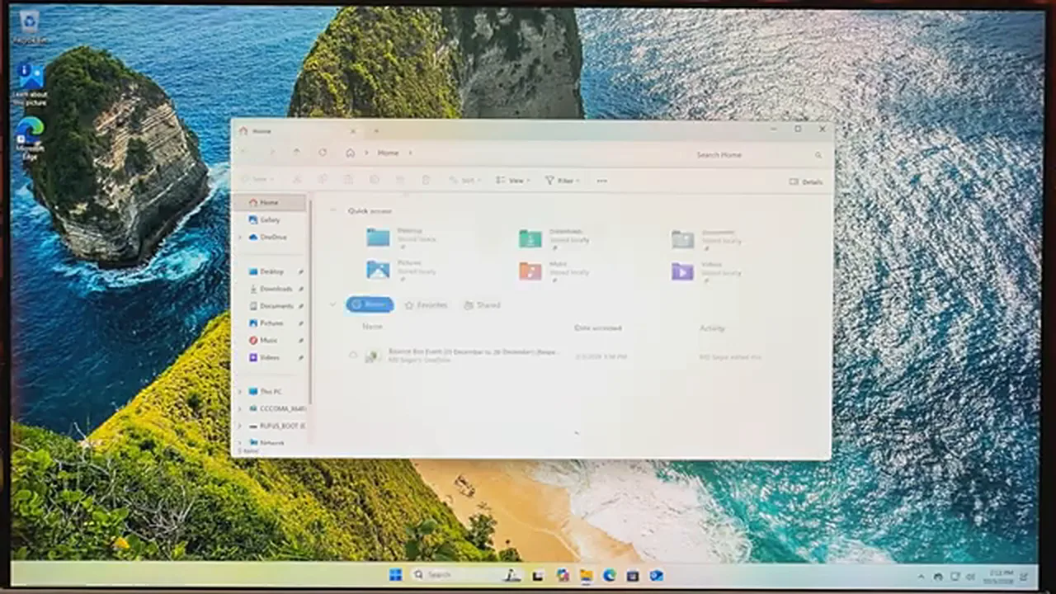Open the Downloads folder in Quick access
The image size is (1056, 594).
554,238
